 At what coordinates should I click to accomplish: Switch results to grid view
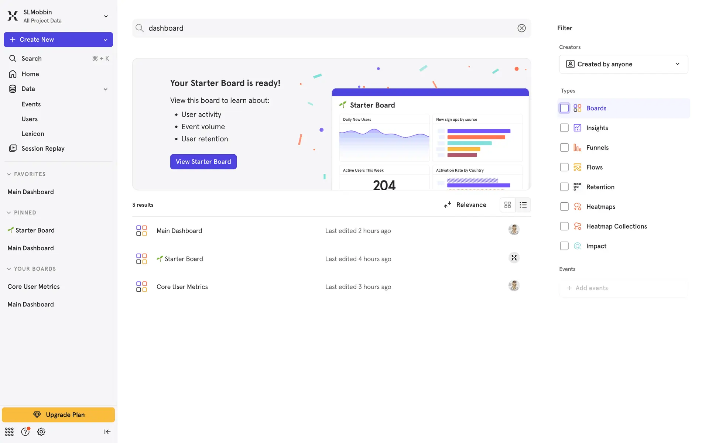[x=507, y=205]
